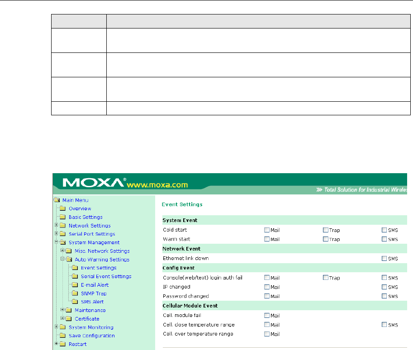The height and width of the screenshot is (350, 413).
Task: Click the SMS Alert folder icon
Action: [75, 302]
